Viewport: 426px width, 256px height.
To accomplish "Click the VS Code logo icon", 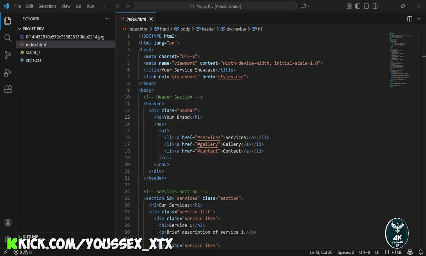I will 6,6.
